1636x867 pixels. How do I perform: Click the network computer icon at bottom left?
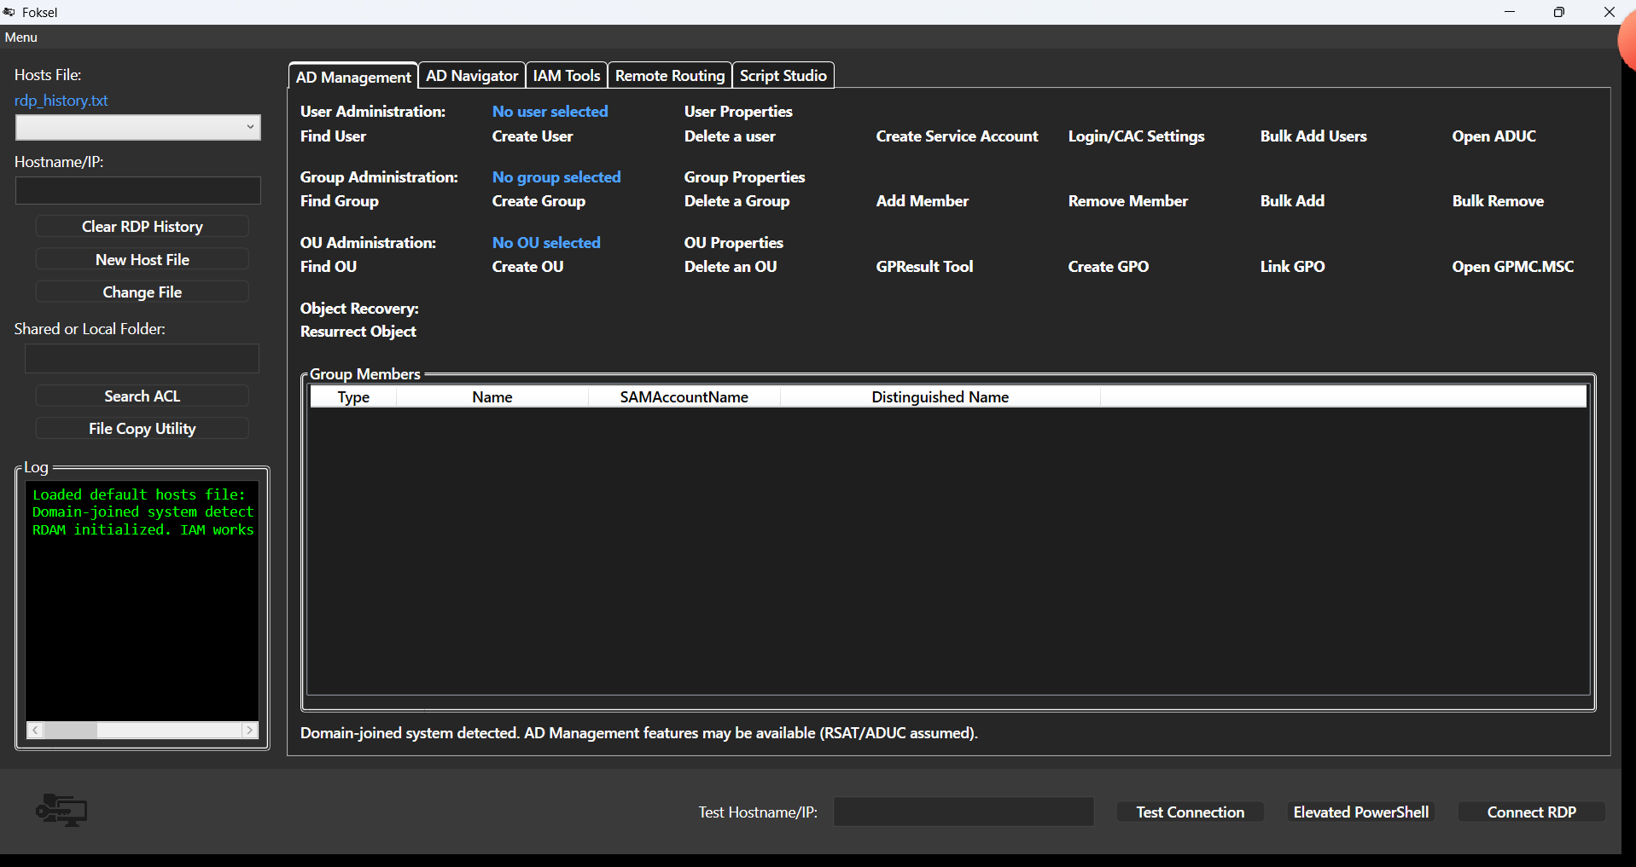(x=61, y=810)
